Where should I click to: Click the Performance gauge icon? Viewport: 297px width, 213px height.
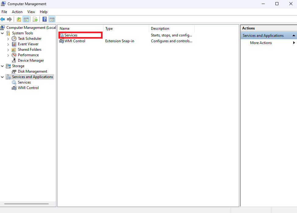pyautogui.click(x=14, y=55)
